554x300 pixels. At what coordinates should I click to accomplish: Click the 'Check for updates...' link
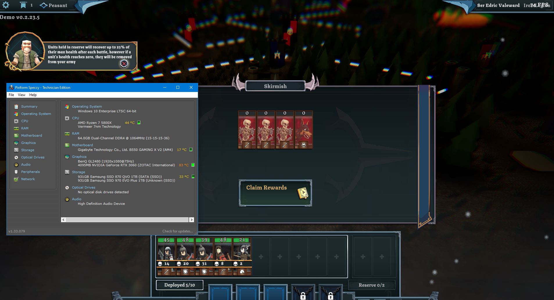(178, 231)
